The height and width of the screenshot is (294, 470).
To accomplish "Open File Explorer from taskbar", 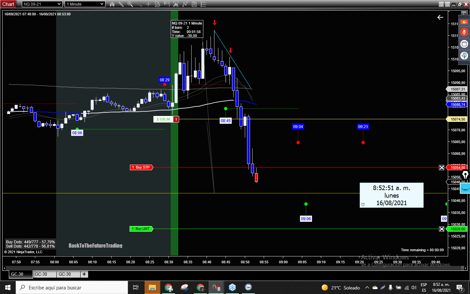I will point(152,287).
